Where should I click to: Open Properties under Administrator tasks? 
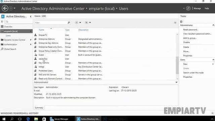coord(188,56)
